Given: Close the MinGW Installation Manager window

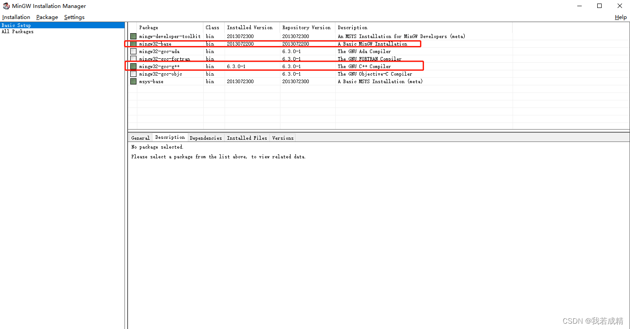Looking at the screenshot, I should (x=620, y=6).
